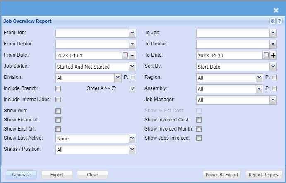Expand the Job Manager dropdown
286x183 pixels.
tap(273, 100)
